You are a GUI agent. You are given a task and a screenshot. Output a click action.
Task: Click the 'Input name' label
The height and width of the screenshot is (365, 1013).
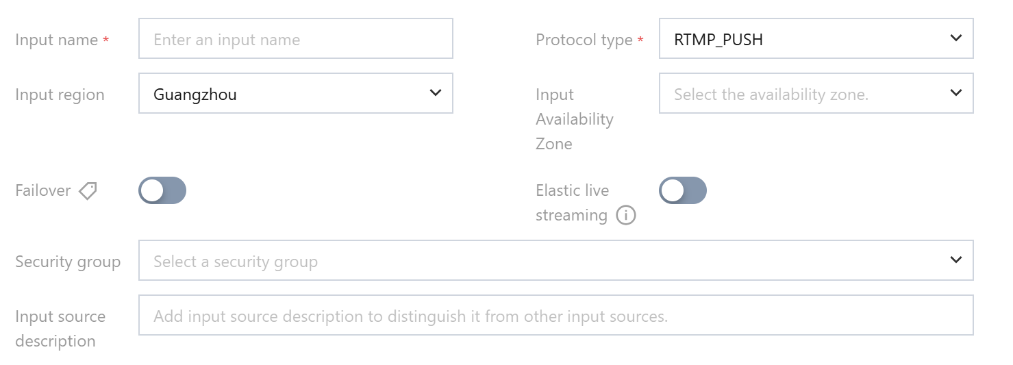tap(56, 40)
